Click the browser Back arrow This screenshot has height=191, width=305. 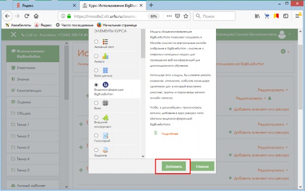[7, 16]
